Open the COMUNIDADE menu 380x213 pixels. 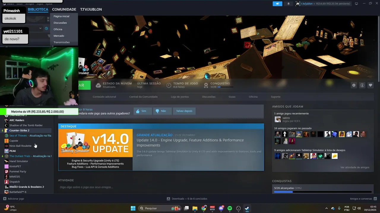coord(64,9)
